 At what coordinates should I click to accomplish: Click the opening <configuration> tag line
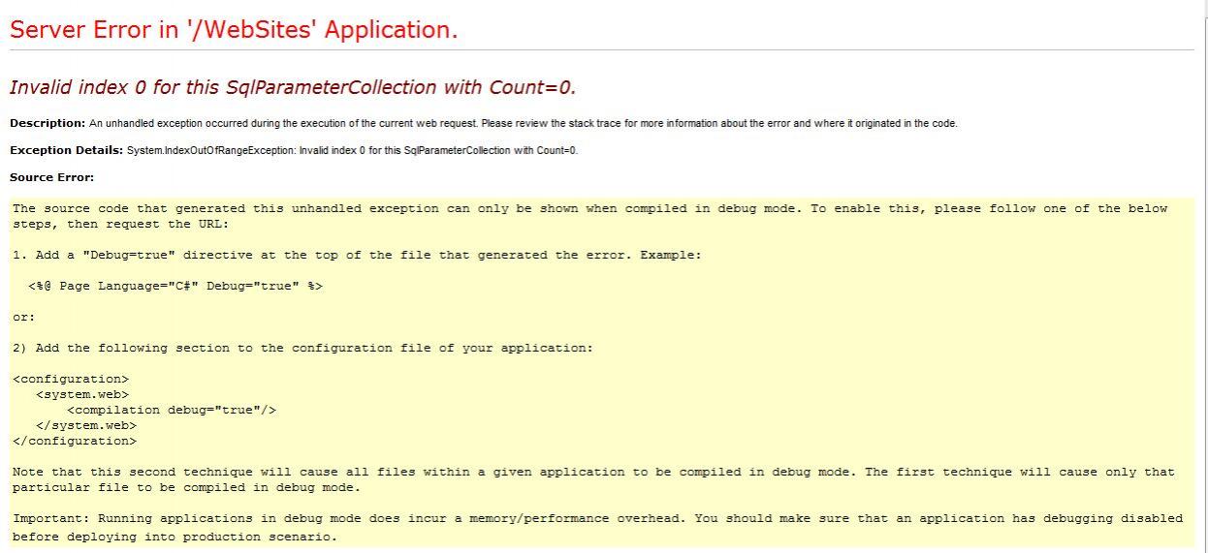point(71,379)
